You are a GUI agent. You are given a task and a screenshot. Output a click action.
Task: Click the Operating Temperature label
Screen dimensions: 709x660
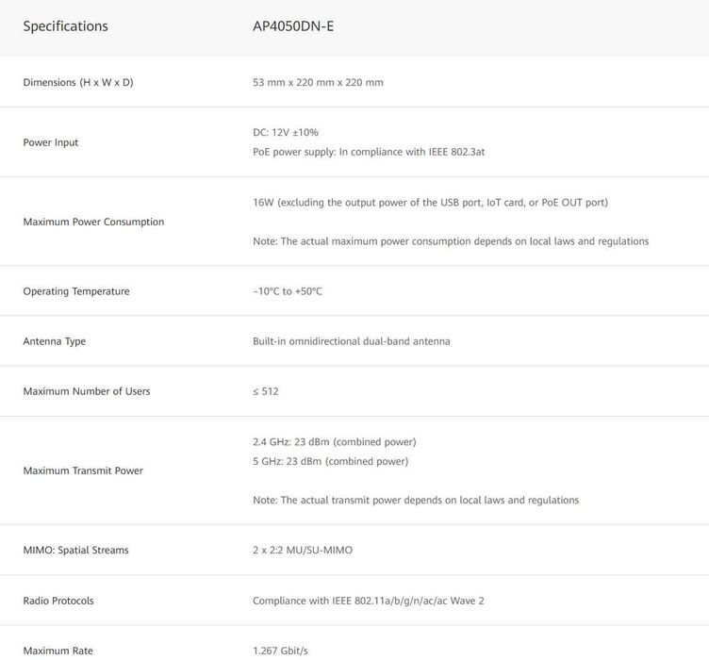point(76,291)
